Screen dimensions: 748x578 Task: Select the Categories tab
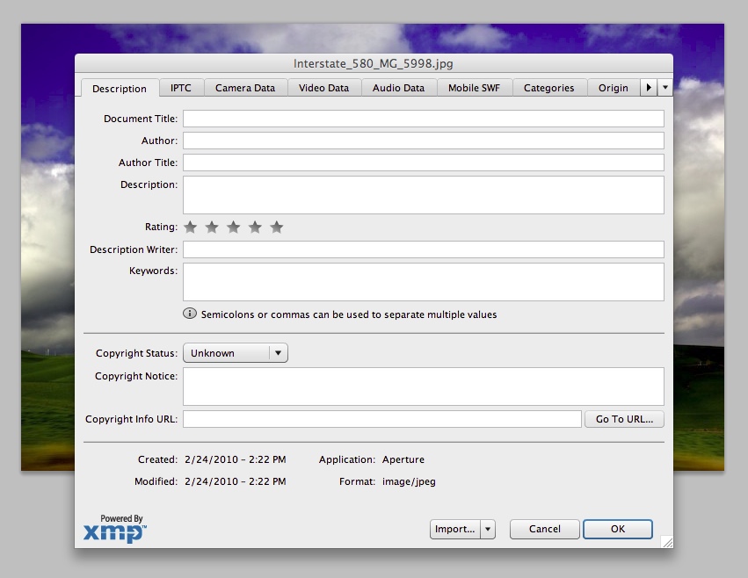click(x=548, y=88)
